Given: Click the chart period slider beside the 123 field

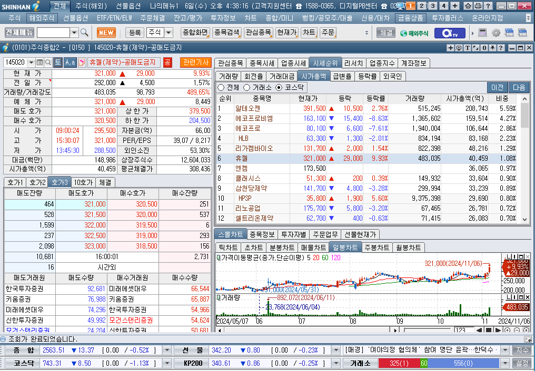Looking at the screenshot, I should pos(428,330).
